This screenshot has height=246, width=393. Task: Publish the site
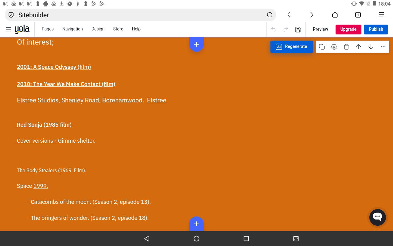pyautogui.click(x=376, y=29)
